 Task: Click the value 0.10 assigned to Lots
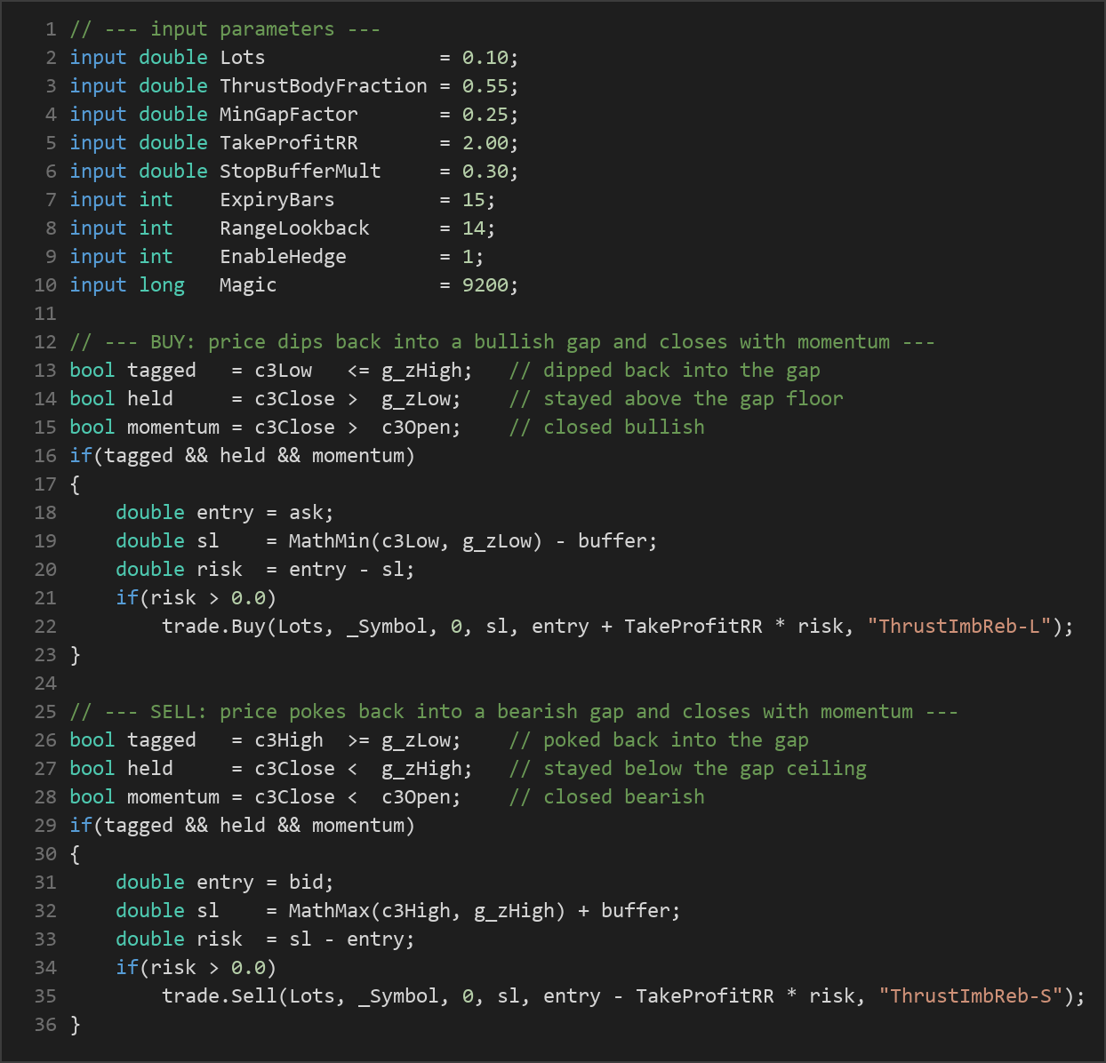tap(485, 58)
